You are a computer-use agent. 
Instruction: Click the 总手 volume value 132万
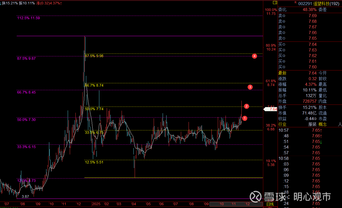[311, 96]
